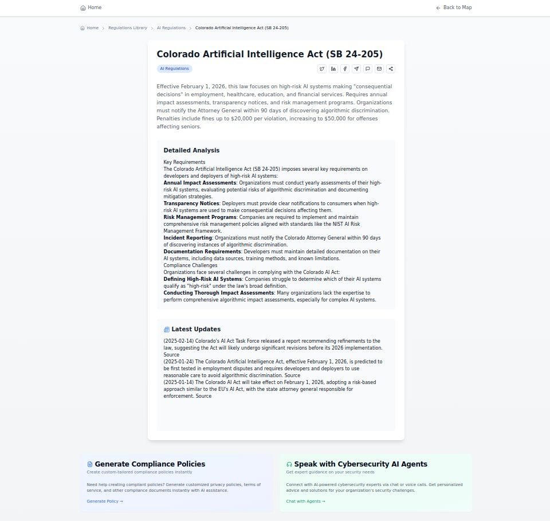Click the current page breadcrumb for SB 24-205
The image size is (550, 521).
tap(242, 28)
